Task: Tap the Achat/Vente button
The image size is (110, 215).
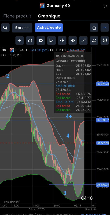Action: [49, 28]
